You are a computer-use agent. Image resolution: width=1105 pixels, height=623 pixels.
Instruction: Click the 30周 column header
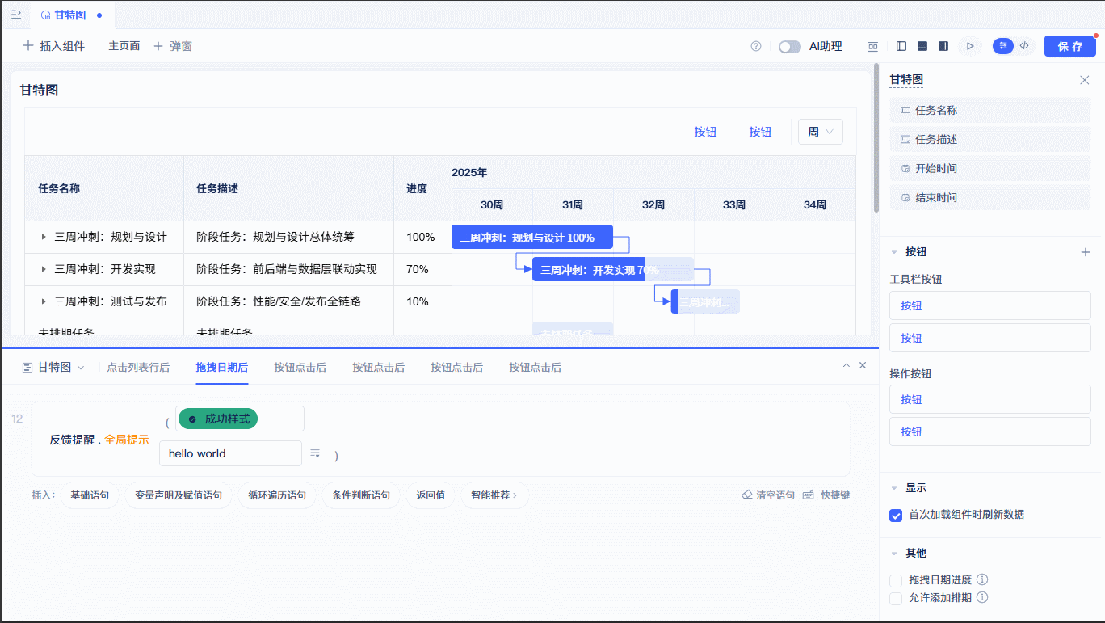coord(492,205)
